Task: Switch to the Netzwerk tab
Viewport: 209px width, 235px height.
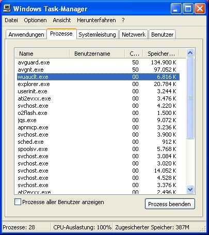Action: point(134,35)
